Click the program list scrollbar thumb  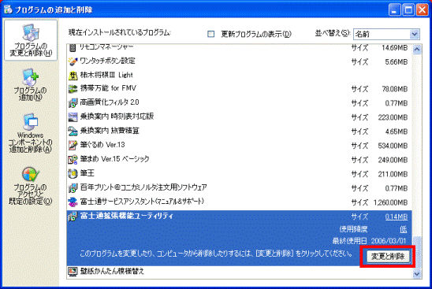(417, 252)
